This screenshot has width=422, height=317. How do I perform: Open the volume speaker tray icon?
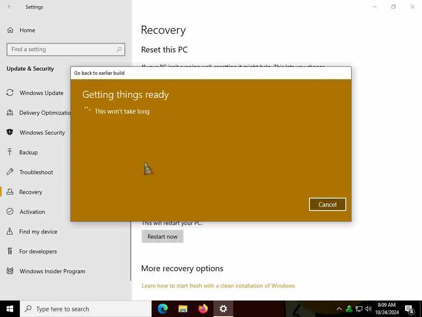(368, 309)
